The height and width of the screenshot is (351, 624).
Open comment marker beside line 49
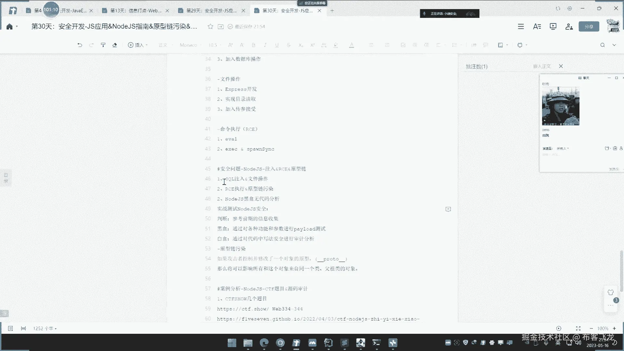coord(448,209)
